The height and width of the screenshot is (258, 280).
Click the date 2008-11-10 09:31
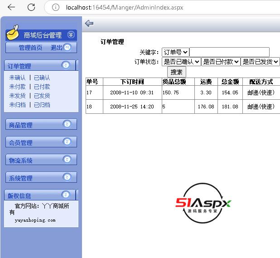click(x=132, y=92)
